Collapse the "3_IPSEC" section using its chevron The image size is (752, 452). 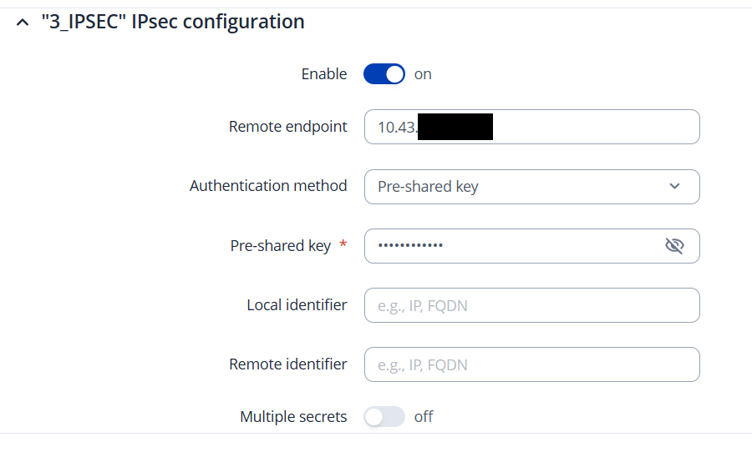[x=22, y=23]
